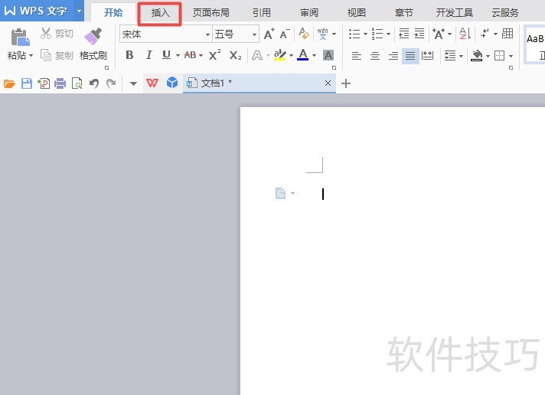
Task: Expand the Paste (粘贴) dropdown arrow
Action: 31,56
